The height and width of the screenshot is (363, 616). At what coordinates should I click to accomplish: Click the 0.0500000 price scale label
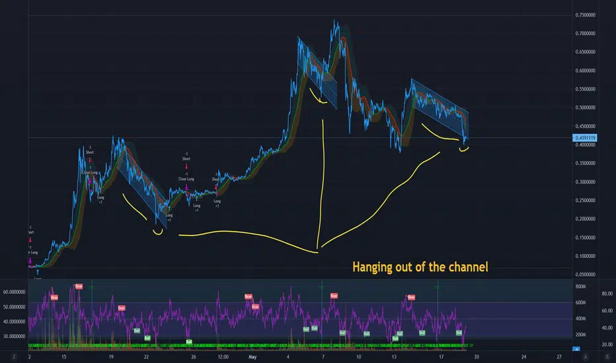(x=585, y=275)
